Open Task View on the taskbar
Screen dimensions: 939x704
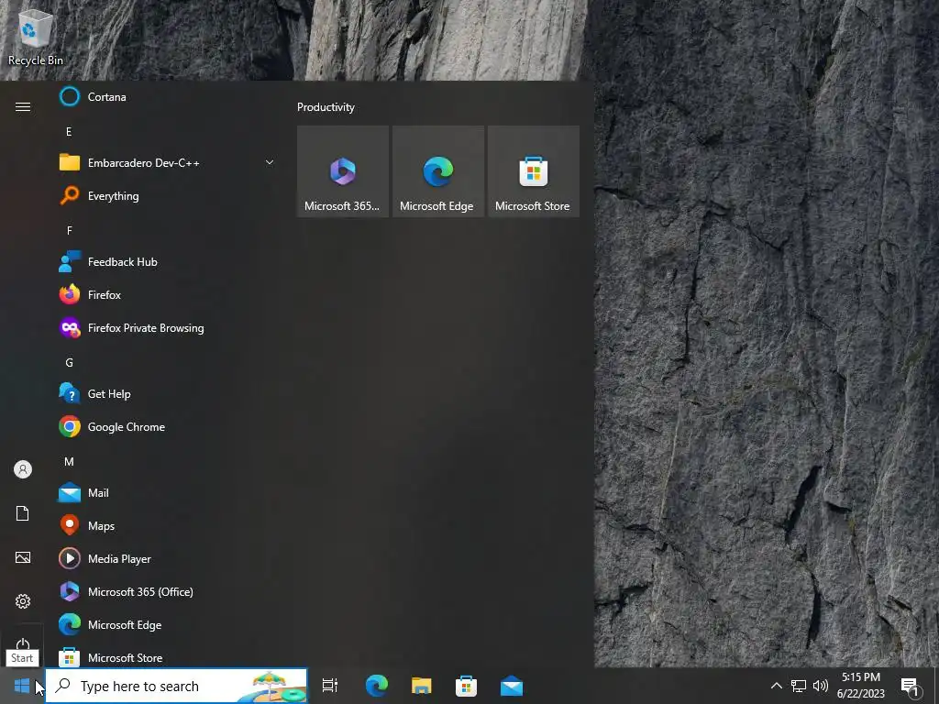click(330, 686)
